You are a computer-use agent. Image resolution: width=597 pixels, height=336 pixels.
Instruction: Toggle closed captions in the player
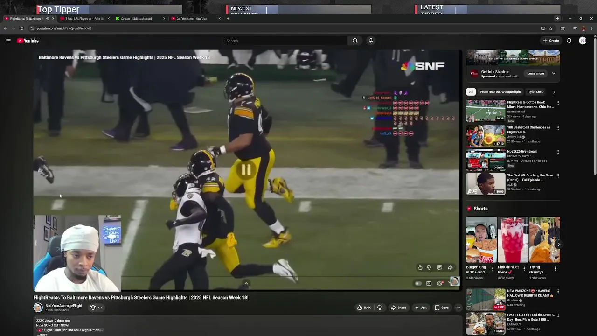tap(429, 283)
